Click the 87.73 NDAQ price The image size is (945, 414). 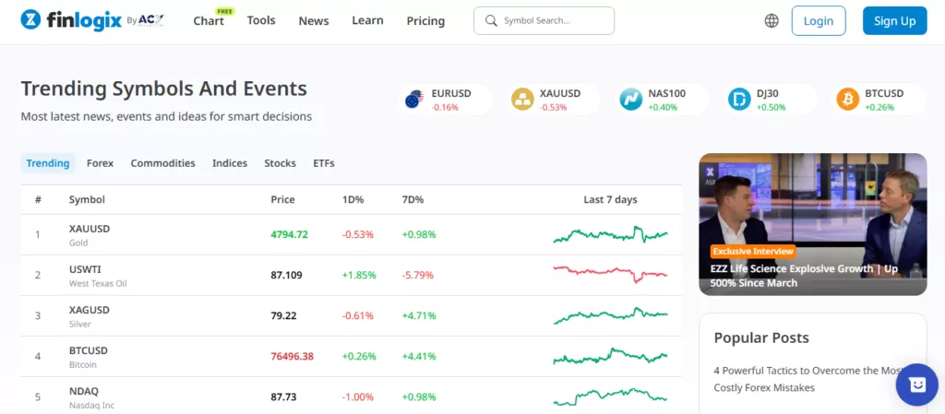point(283,397)
